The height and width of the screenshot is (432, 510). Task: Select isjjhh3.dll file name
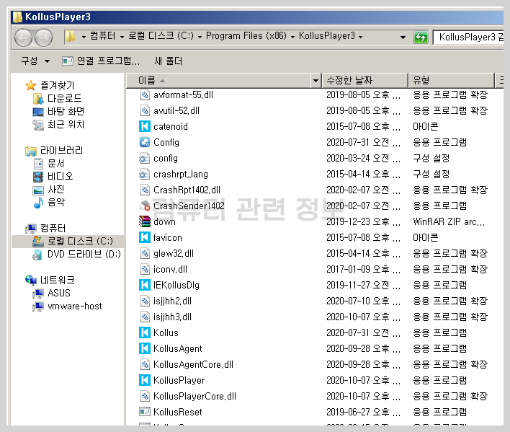pyautogui.click(x=172, y=317)
